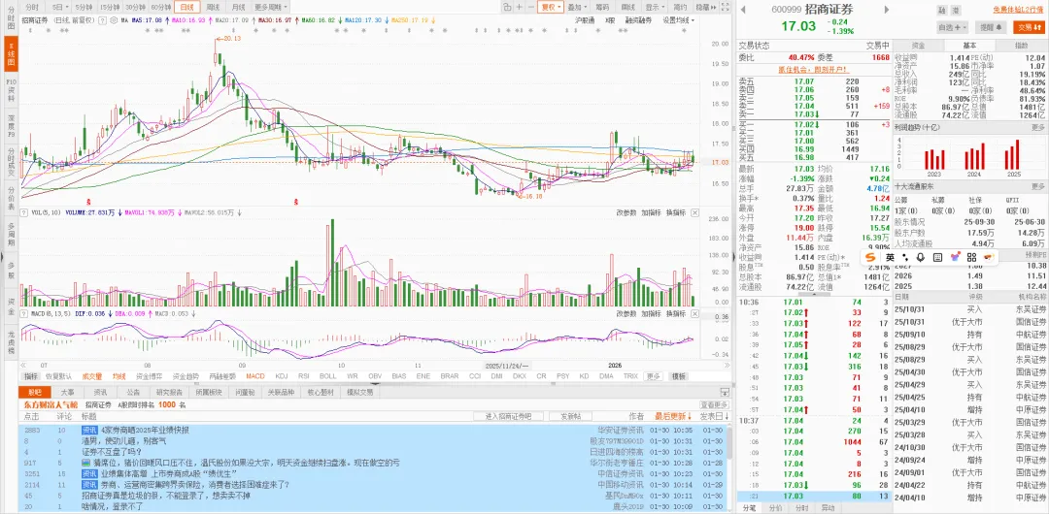Sort posts by 最后更新 column
This screenshot has width=1049, height=514.
pyautogui.click(x=673, y=416)
